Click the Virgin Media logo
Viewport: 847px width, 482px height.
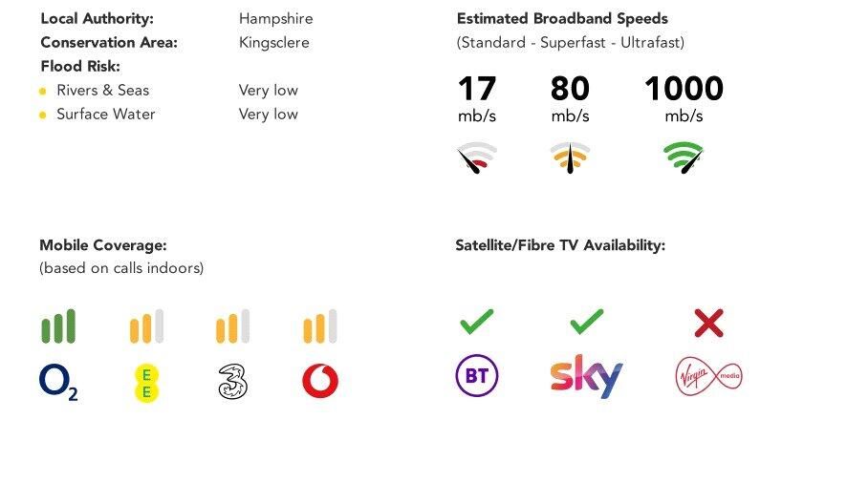pos(708,376)
